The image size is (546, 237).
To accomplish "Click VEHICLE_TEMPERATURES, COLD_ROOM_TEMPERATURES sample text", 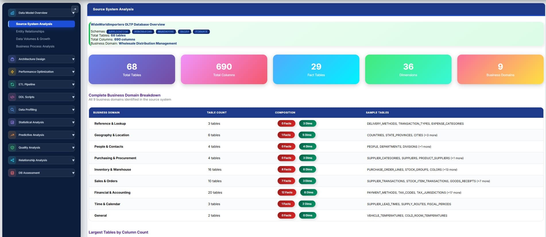I will tap(407, 215).
